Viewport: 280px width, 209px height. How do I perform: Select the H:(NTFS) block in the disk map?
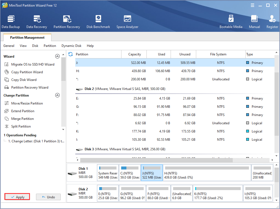click(x=207, y=173)
